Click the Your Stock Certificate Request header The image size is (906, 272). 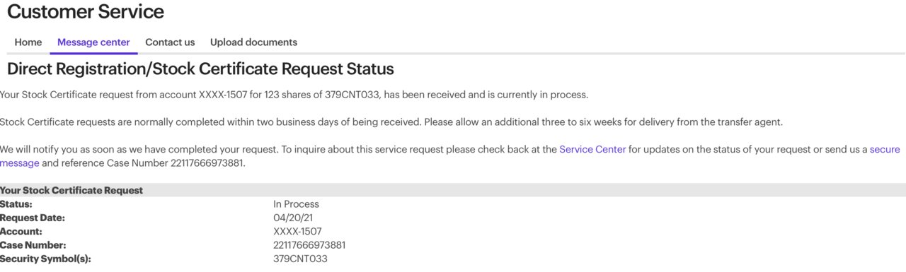[71, 191]
